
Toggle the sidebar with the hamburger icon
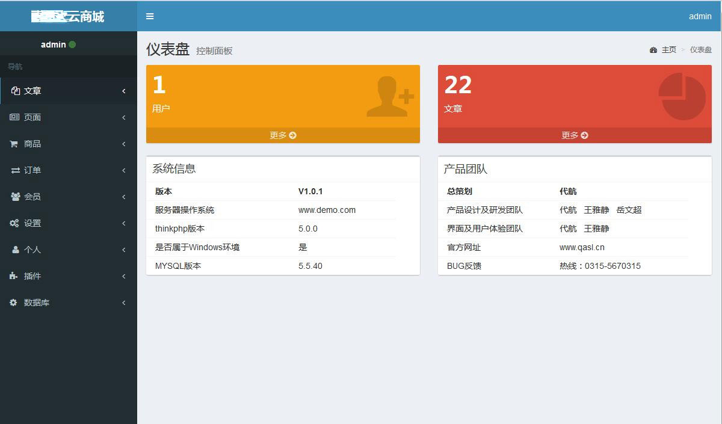click(150, 16)
